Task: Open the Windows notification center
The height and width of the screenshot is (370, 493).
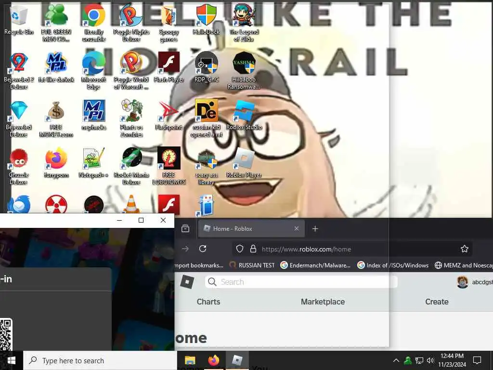Action: pyautogui.click(x=477, y=360)
